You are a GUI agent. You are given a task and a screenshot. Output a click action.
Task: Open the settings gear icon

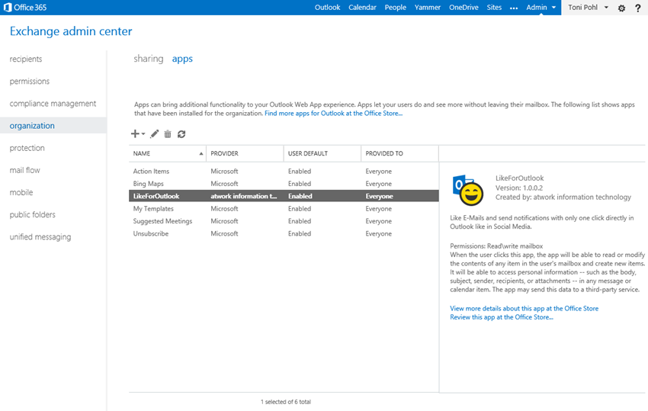click(621, 8)
